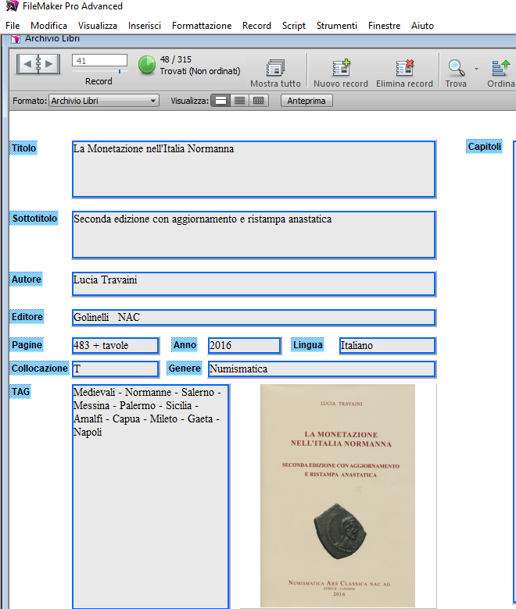Screen dimensions: 516x609
Task: Click the FileMaker Pro Advanced app icon
Action: tap(13, 5)
